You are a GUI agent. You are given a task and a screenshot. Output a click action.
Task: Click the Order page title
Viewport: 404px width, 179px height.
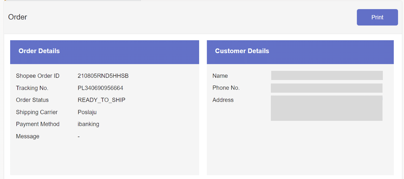(x=18, y=17)
